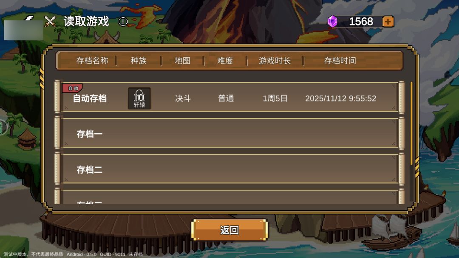
Task: Click the save list vertical scrollbar
Action: click(411, 123)
